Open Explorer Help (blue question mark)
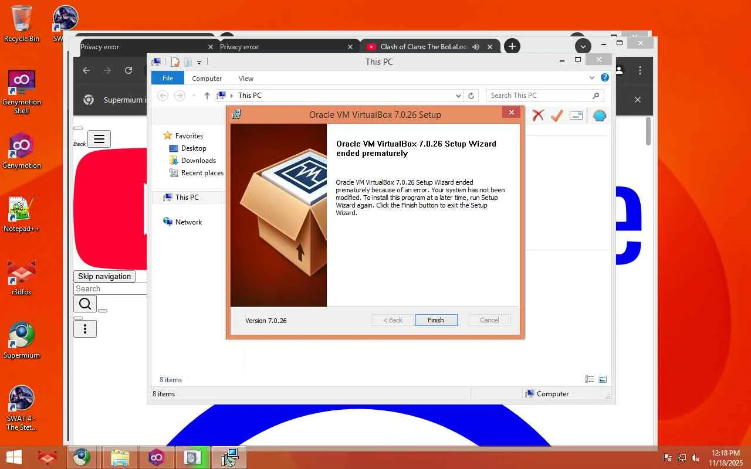751x469 pixels. tap(604, 77)
